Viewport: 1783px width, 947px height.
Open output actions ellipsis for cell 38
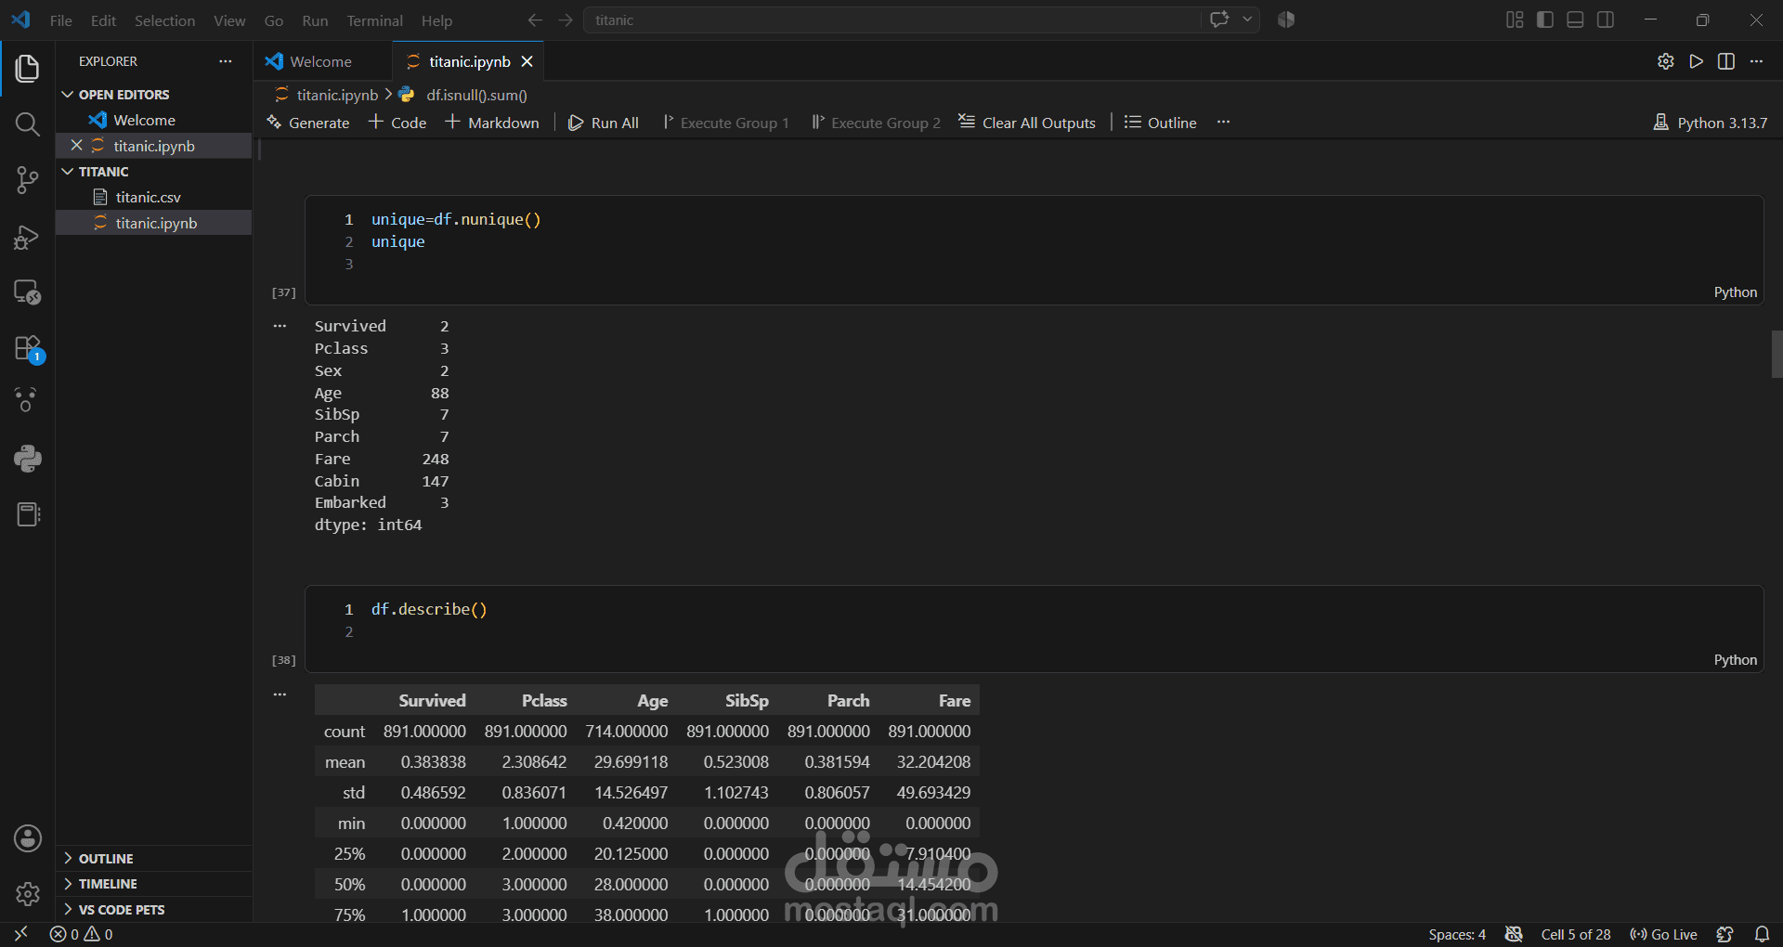[280, 694]
